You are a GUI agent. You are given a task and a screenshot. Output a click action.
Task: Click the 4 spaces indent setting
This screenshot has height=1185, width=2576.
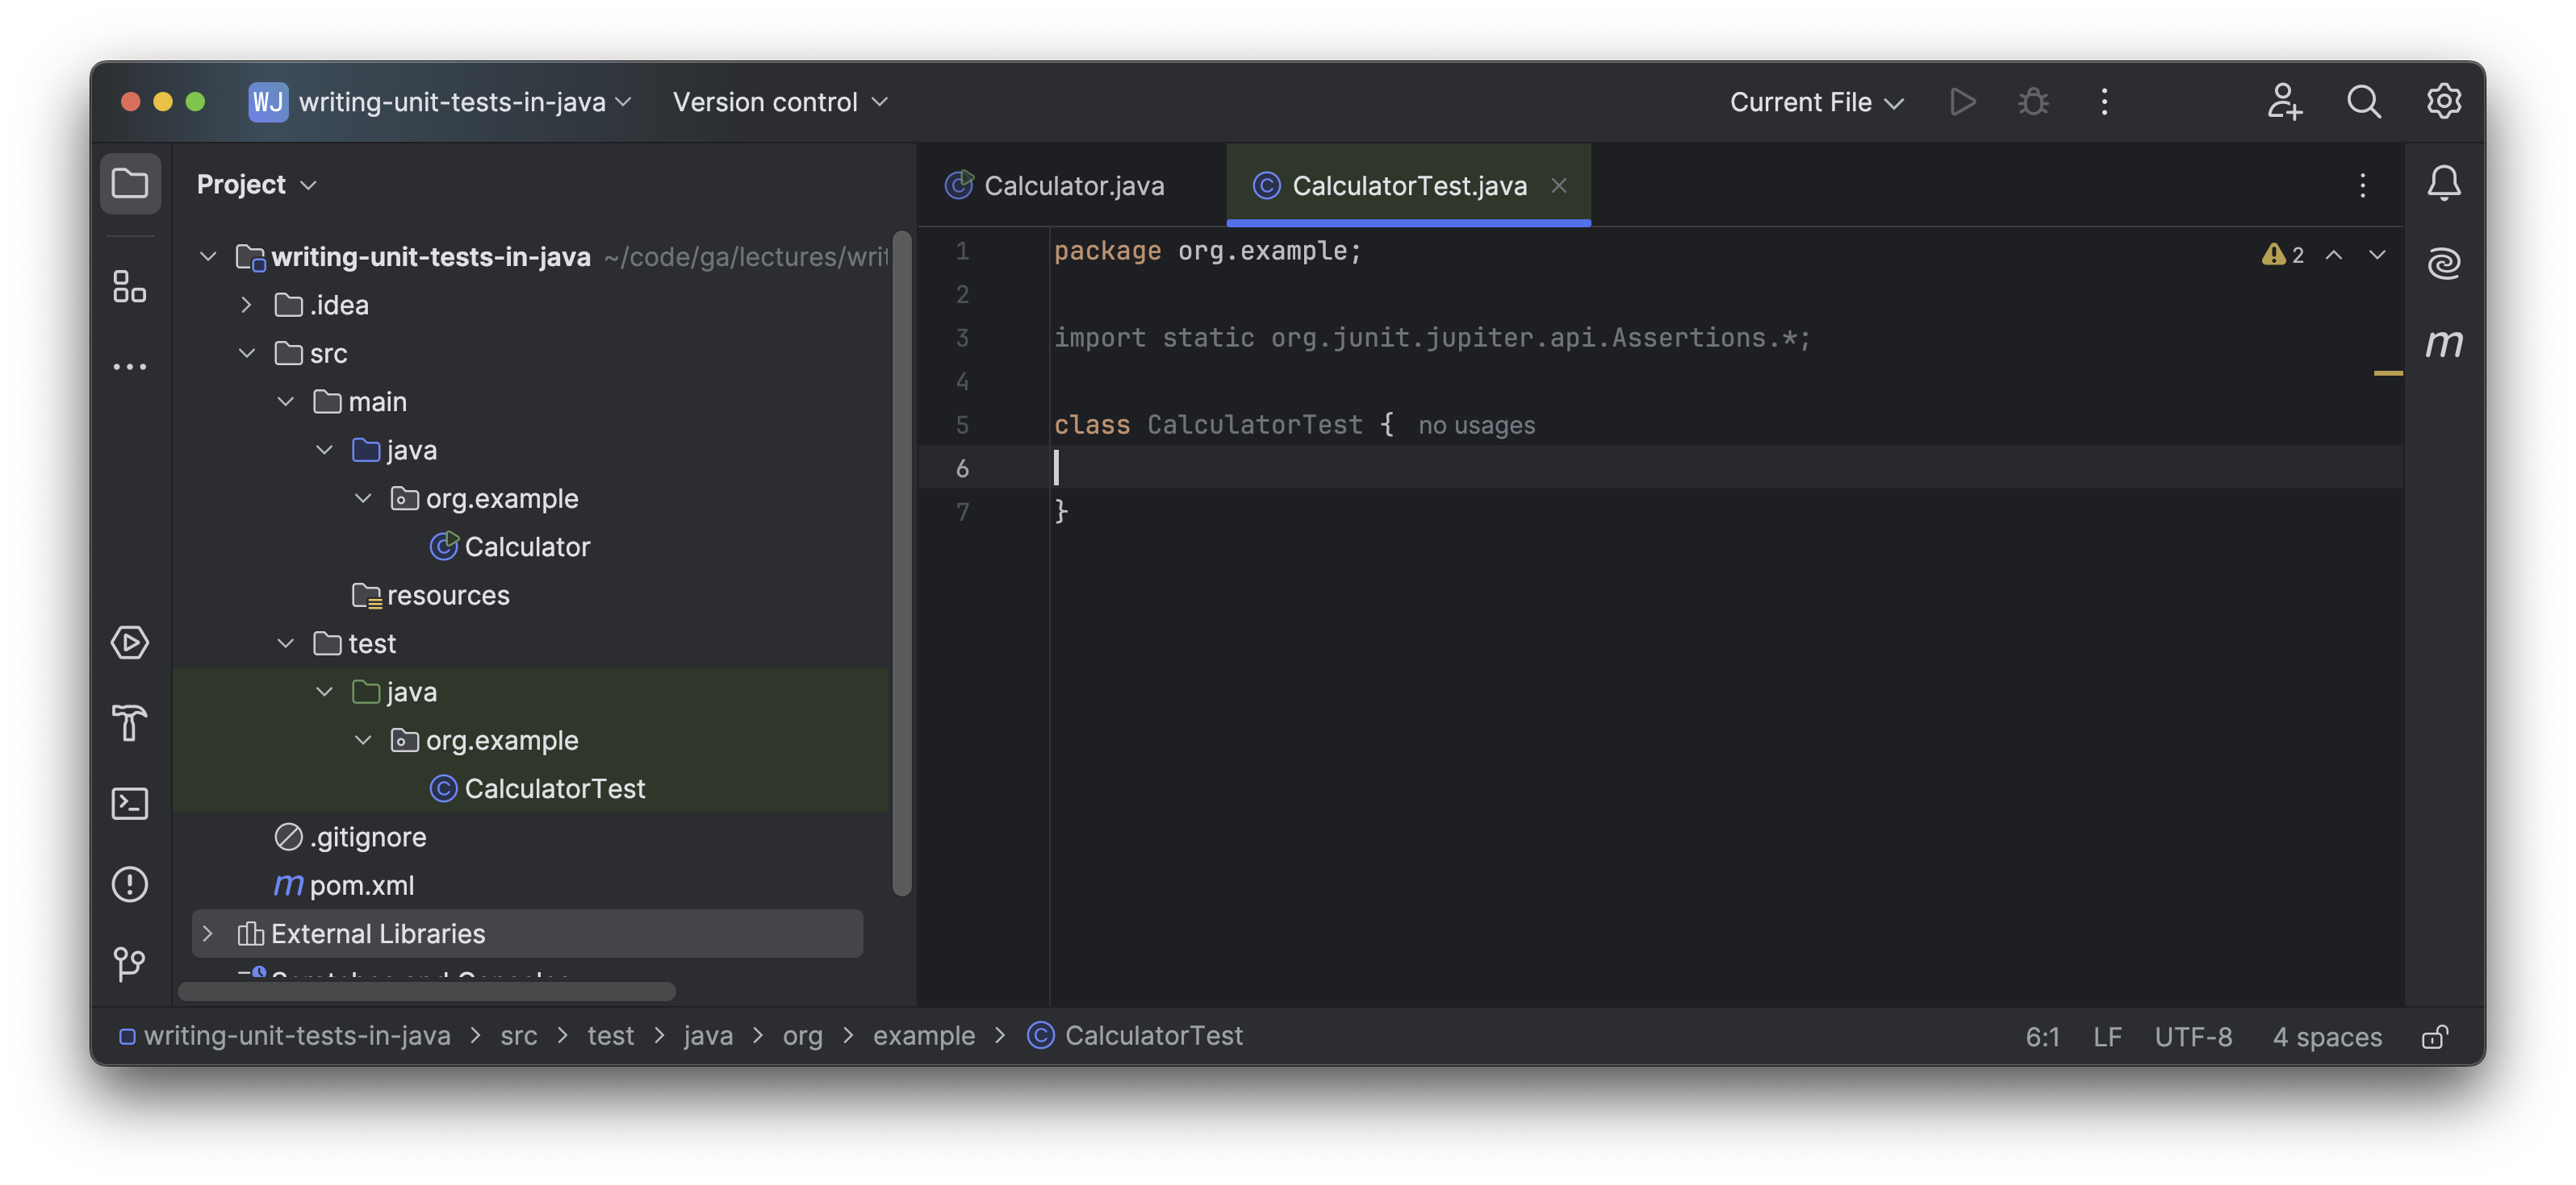pyautogui.click(x=2327, y=1036)
